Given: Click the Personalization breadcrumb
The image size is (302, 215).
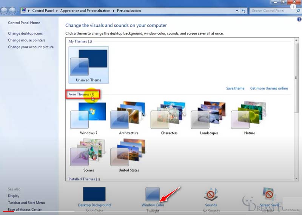Looking at the screenshot, I should tap(129, 11).
